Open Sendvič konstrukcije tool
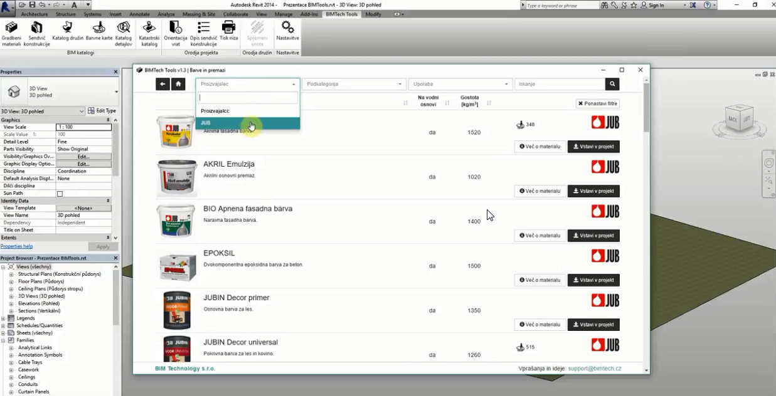 point(37,34)
